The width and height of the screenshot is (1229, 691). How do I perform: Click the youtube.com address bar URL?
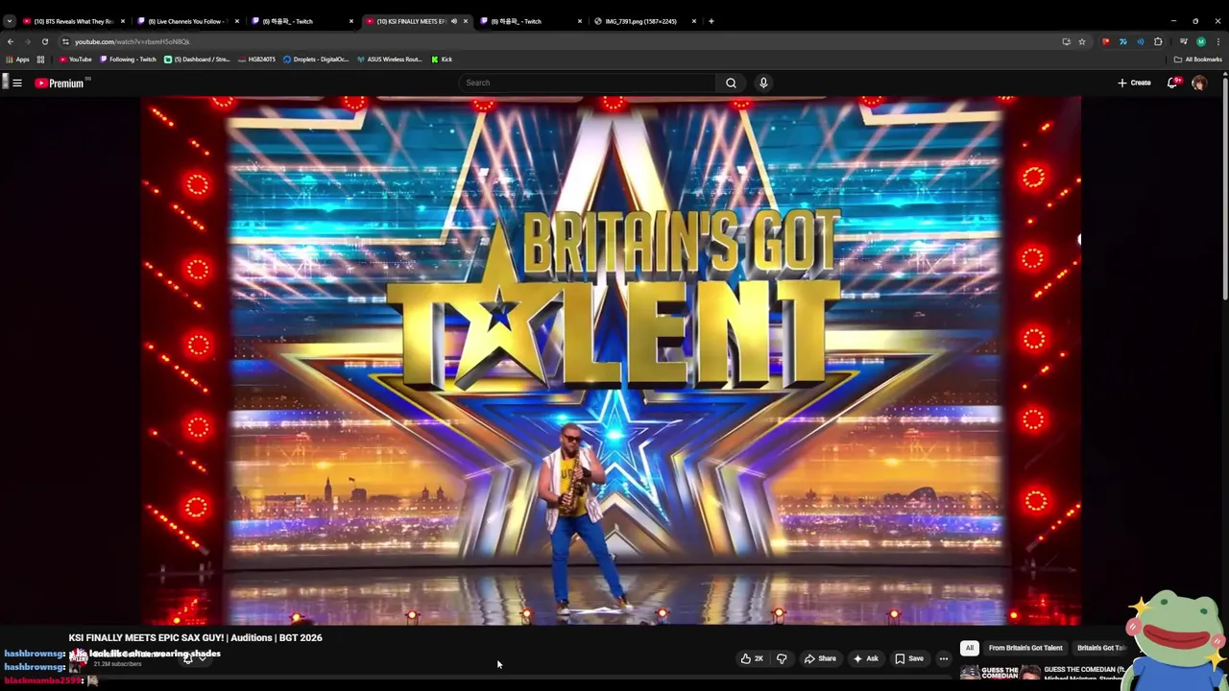pyautogui.click(x=133, y=41)
